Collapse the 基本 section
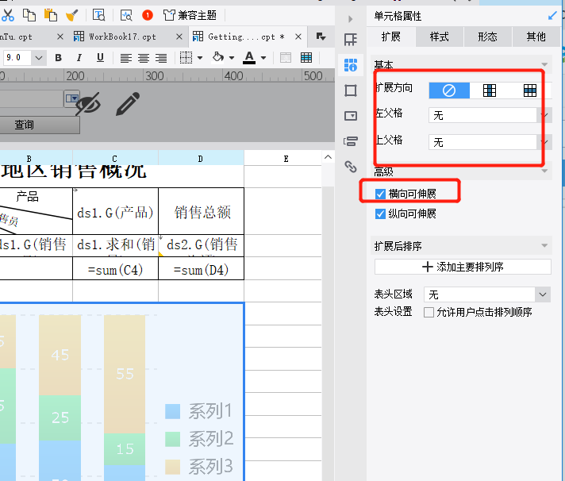This screenshot has height=481, width=565. point(544,64)
